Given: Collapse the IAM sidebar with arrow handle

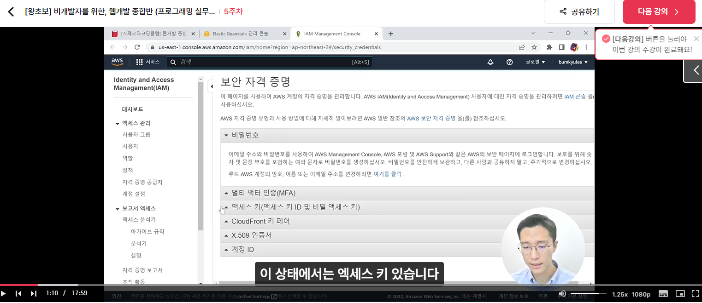Looking at the screenshot, I should pos(211,86).
